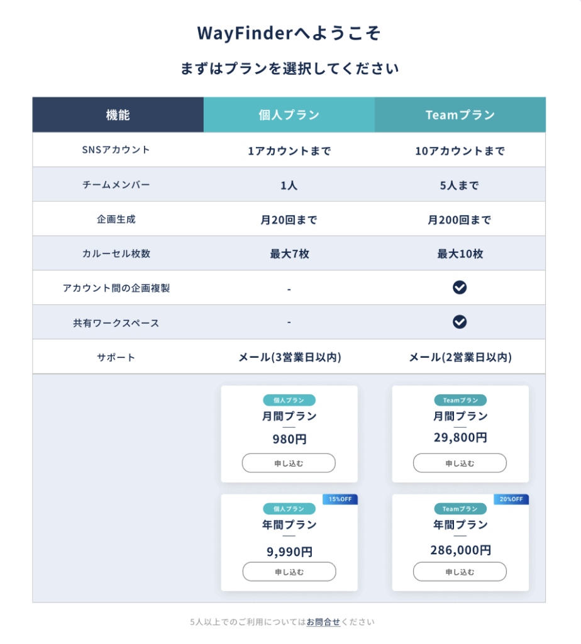The image size is (581, 644).
Task: Click the 15%OFF discount badge
Action: tap(340, 499)
